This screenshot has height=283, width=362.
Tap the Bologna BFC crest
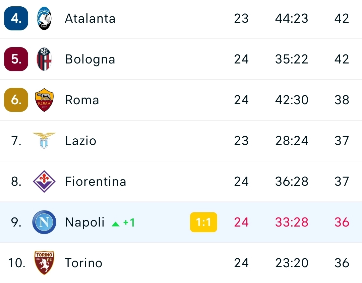(44, 59)
